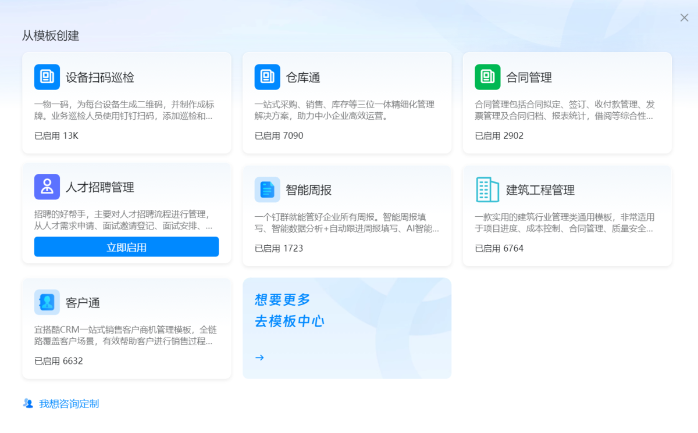Screen dimensions: 698x433
Task: Select the 仓库通 template title
Action: pos(303,77)
